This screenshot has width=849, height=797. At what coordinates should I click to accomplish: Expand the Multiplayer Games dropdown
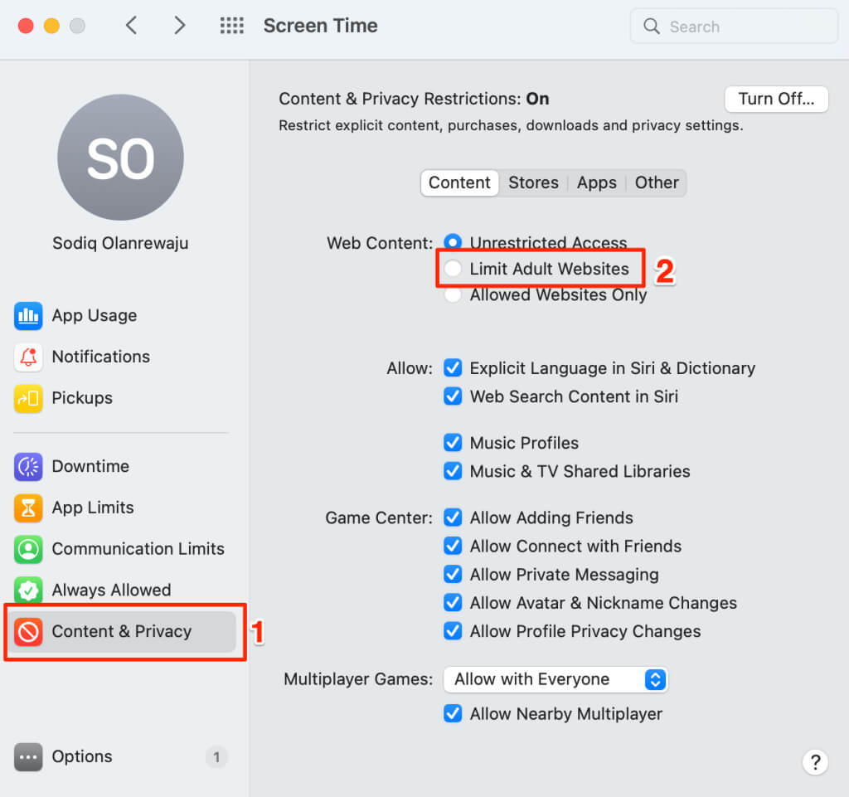[x=555, y=680]
